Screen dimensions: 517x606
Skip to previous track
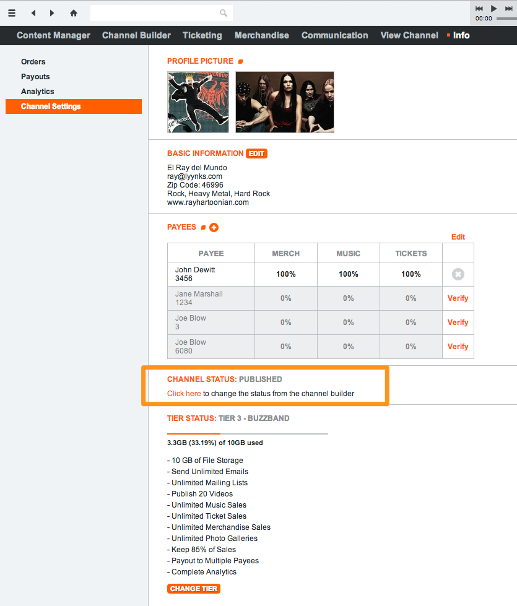click(479, 9)
